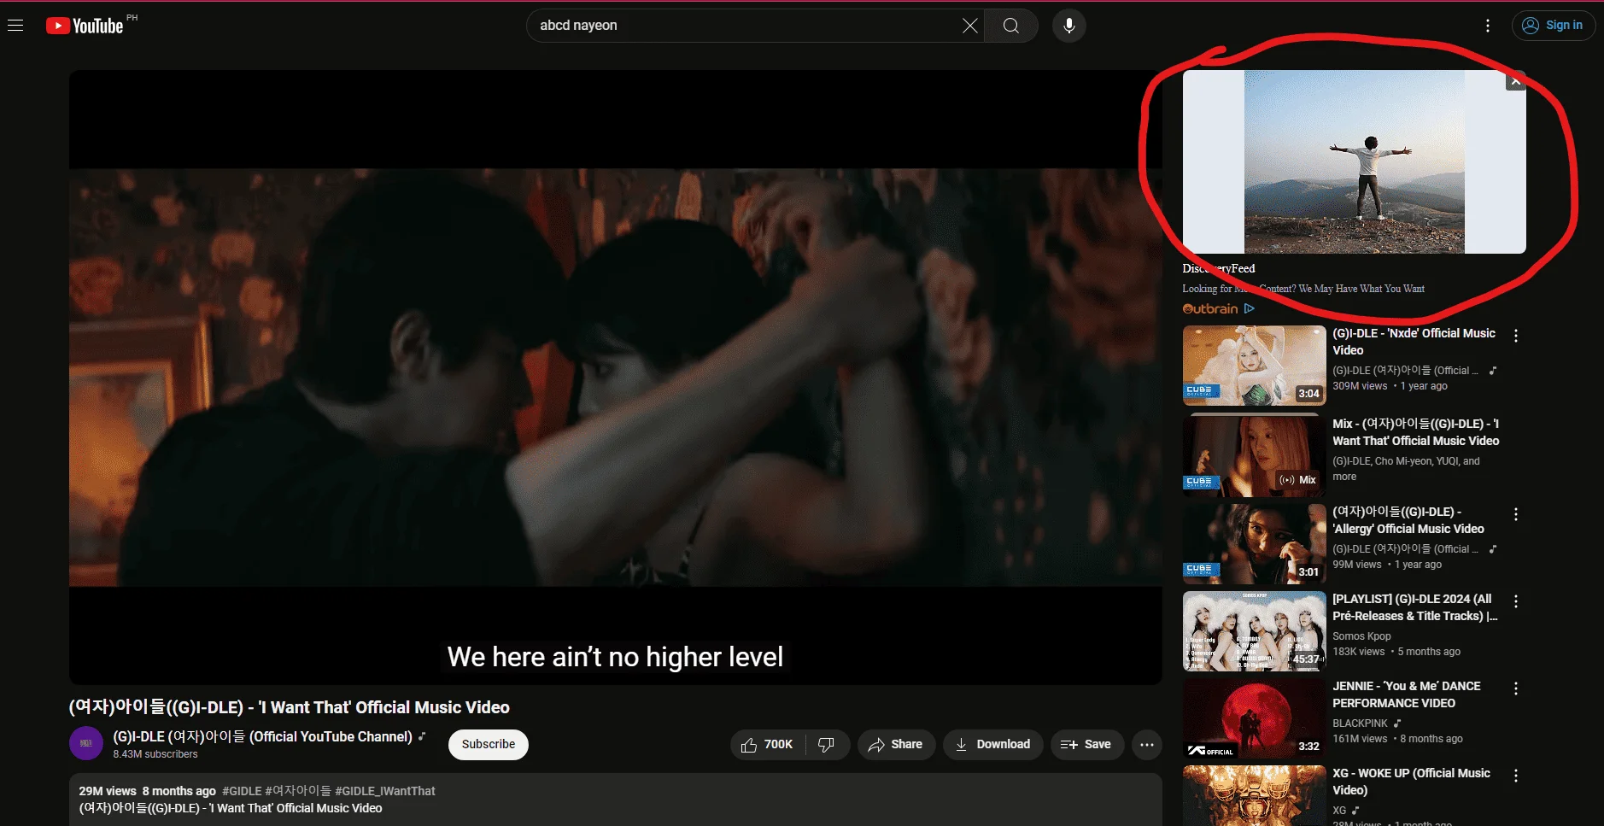Open the top-right settings kebab menu

(x=1488, y=26)
